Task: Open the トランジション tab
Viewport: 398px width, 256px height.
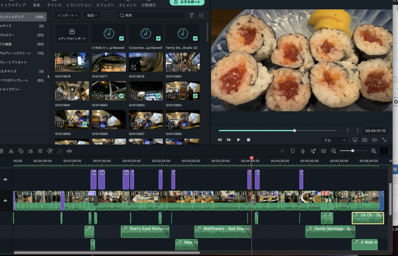Action: [79, 5]
